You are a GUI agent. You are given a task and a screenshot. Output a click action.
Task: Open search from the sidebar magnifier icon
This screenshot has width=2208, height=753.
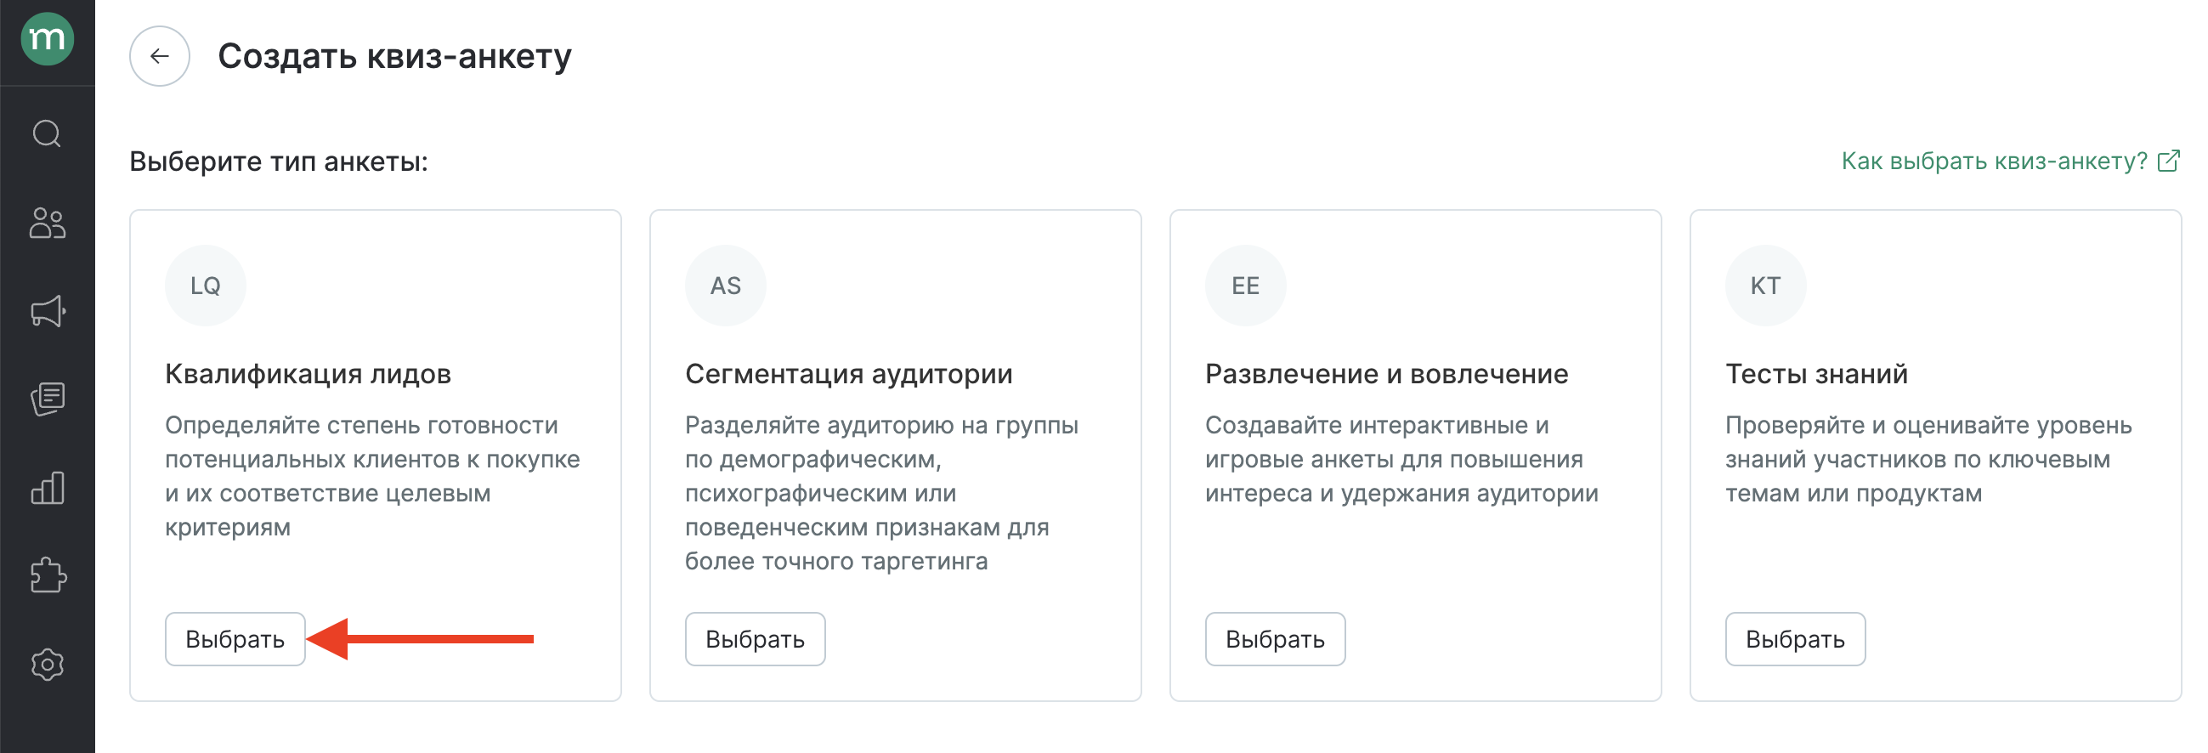pos(47,133)
